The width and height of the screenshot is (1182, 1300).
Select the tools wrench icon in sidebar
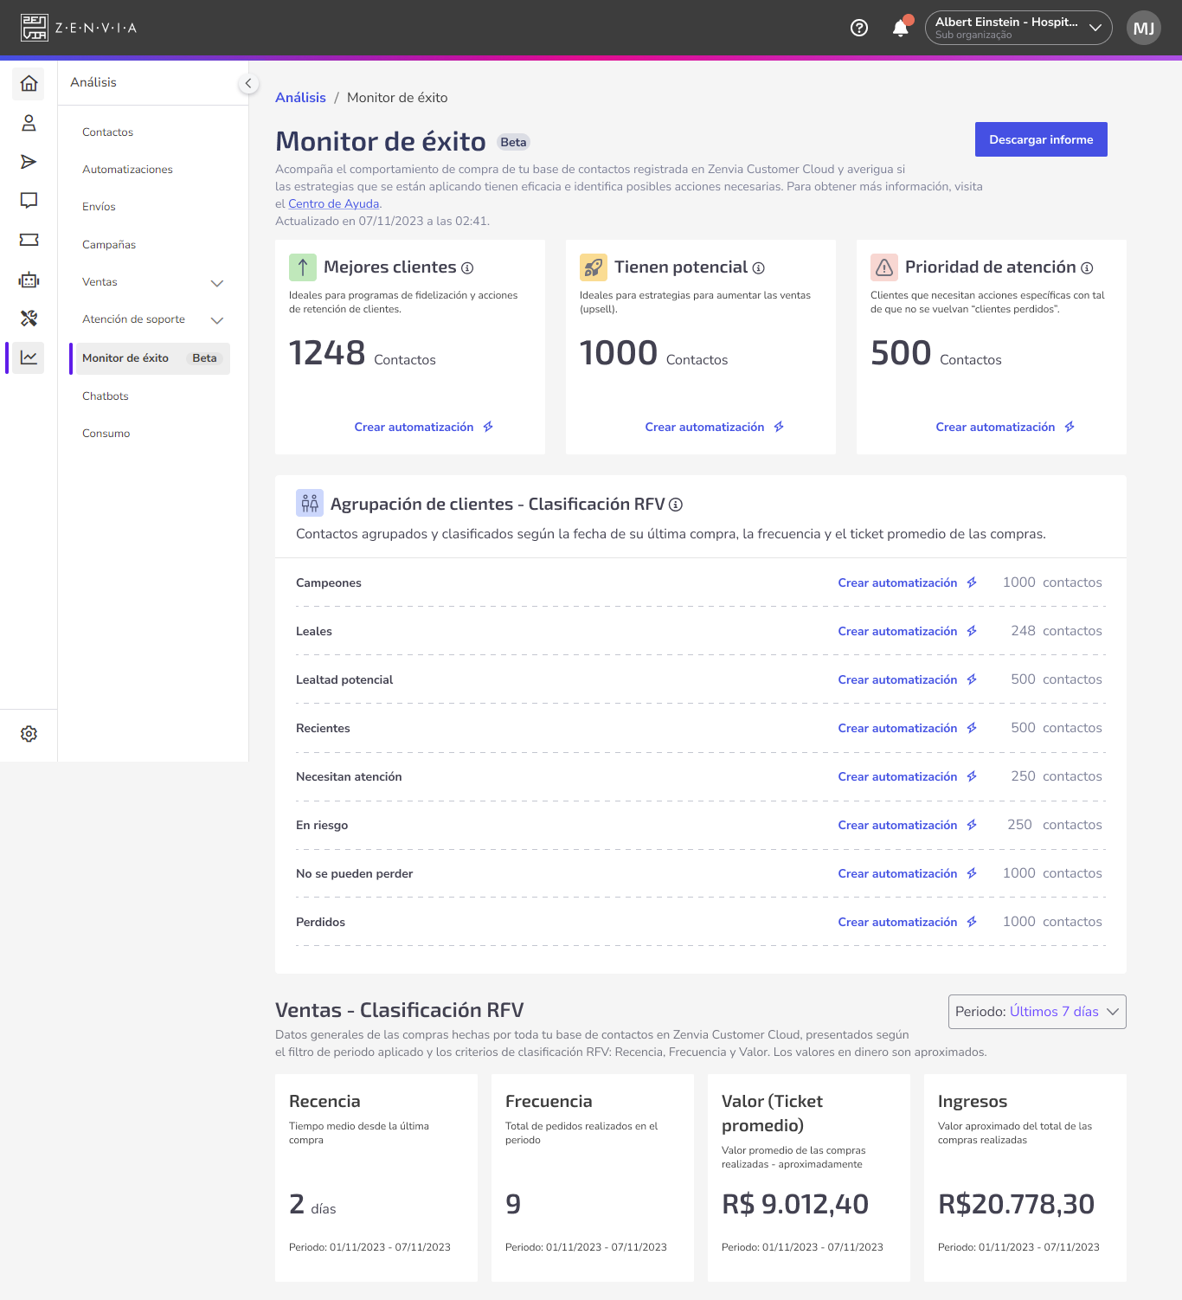pyautogui.click(x=29, y=319)
